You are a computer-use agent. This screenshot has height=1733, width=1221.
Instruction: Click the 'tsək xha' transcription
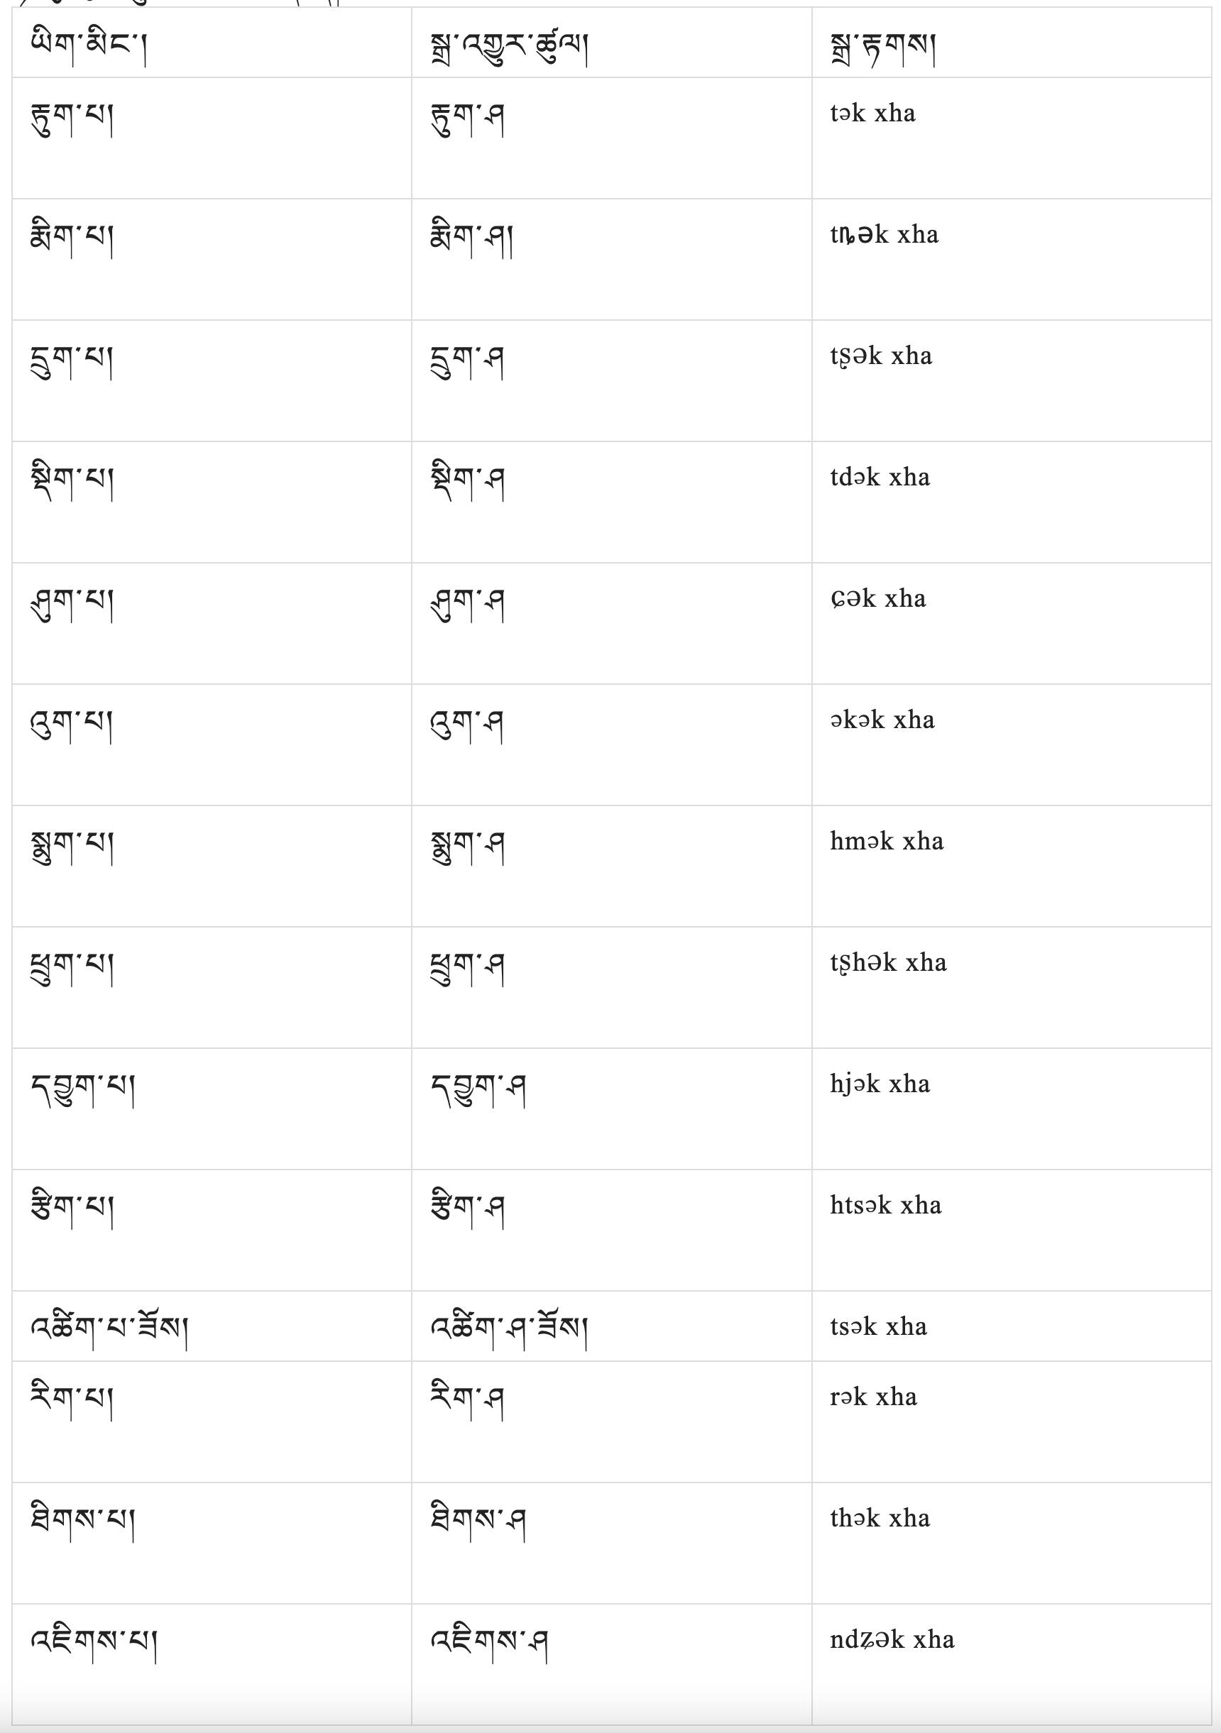tap(878, 1326)
